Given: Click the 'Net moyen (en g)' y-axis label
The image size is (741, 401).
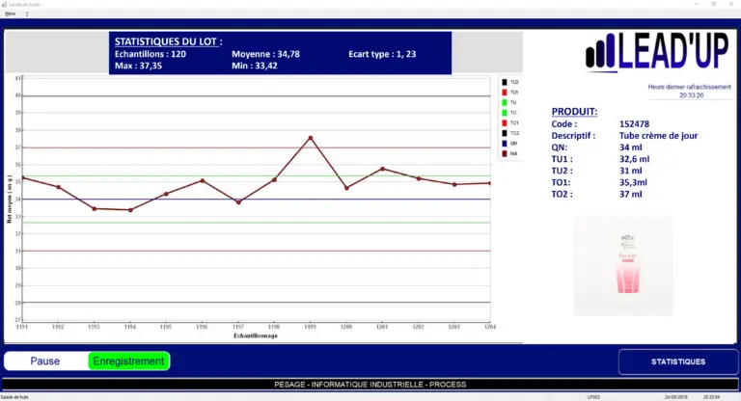Looking at the screenshot, I should tap(9, 199).
